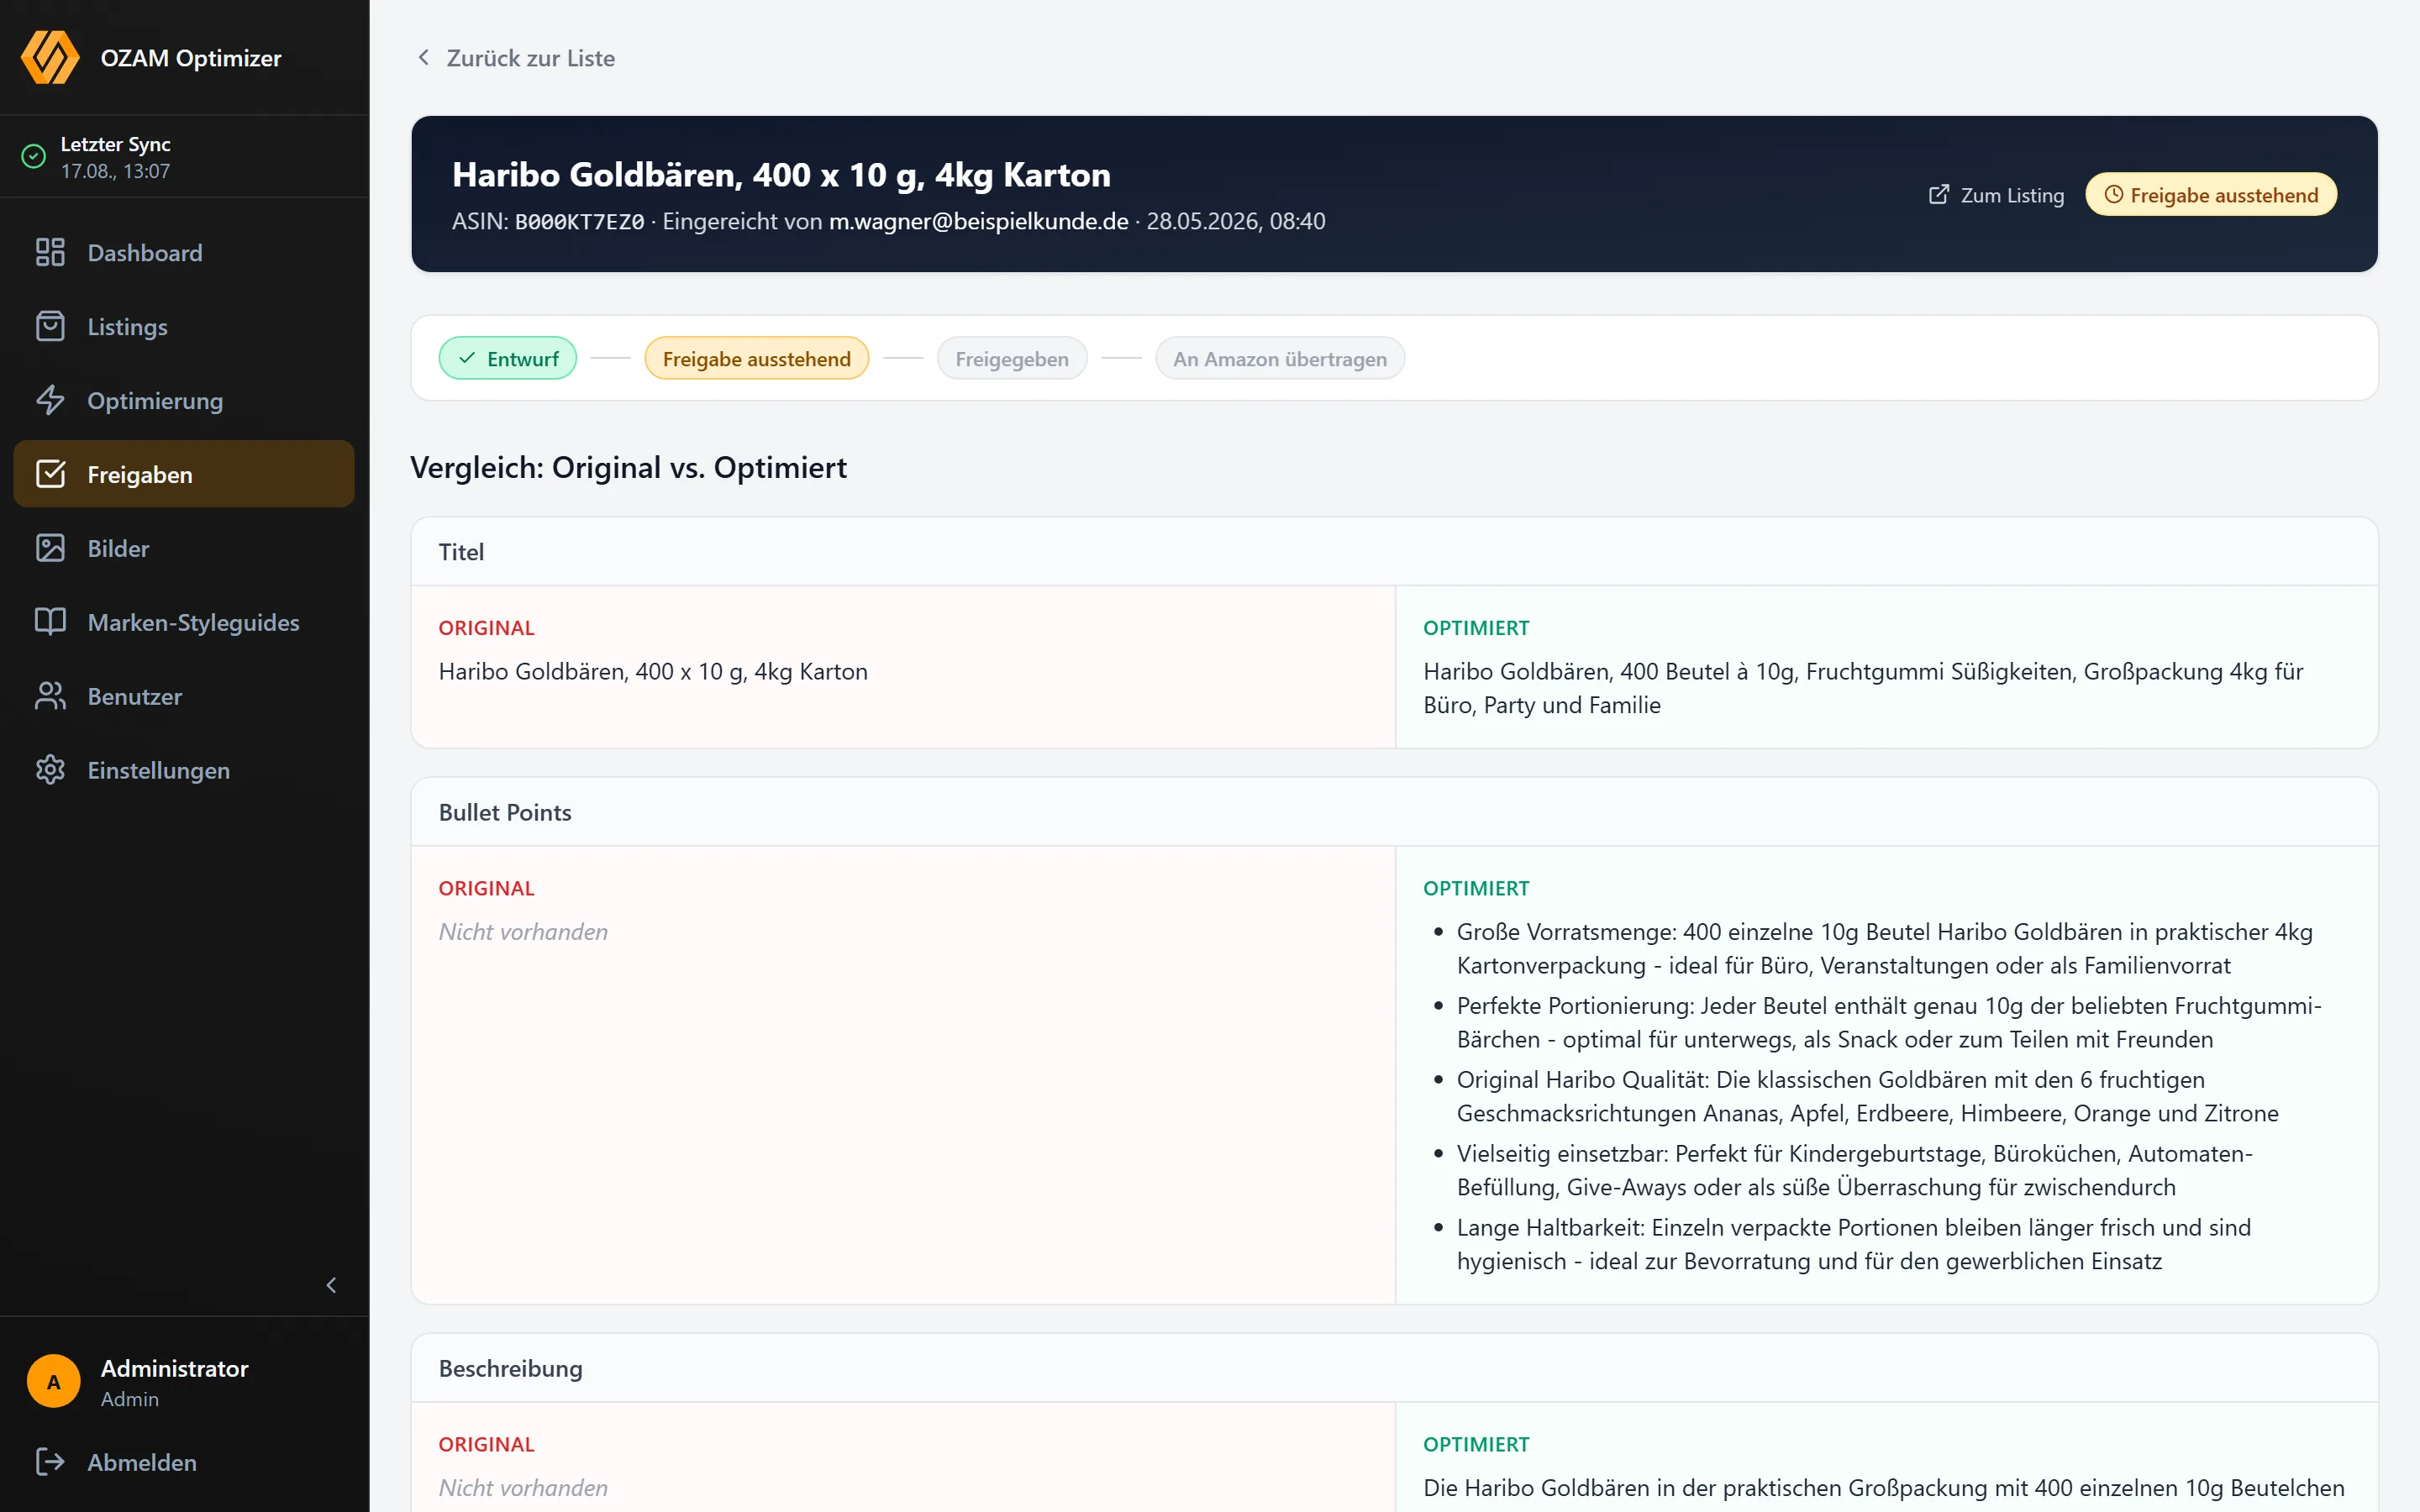Image resolution: width=2420 pixels, height=1512 pixels.
Task: Click the clock icon in the status badge
Action: 2114,194
